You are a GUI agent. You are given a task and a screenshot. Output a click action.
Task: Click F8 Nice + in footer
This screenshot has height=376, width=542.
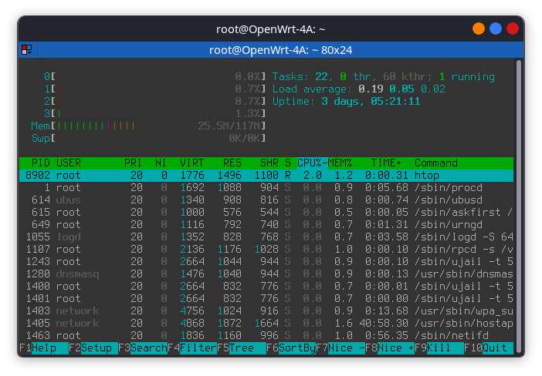tap(390, 347)
